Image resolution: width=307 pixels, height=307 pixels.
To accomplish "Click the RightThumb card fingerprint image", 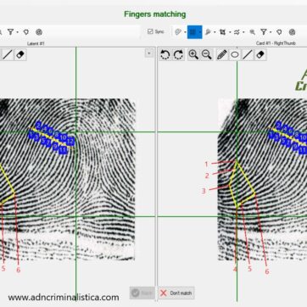I will [262, 179].
